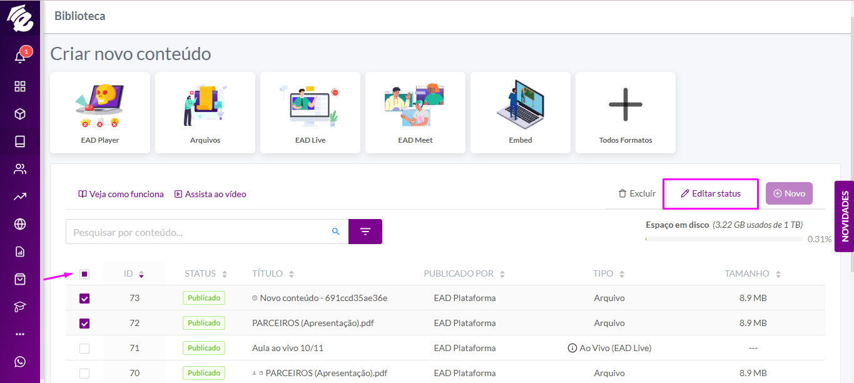Screen dimensions: 854x383
Task: Click the Ao Vivo (EAD Live) type cell
Action: [609, 348]
